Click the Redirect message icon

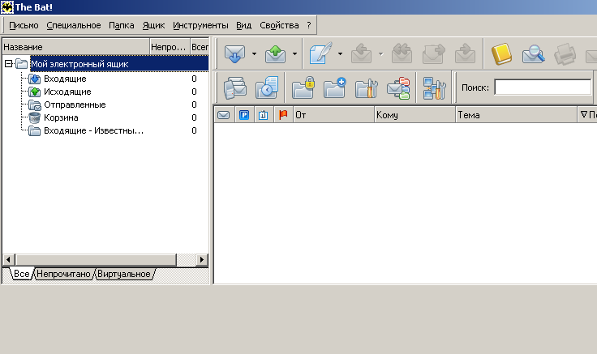465,53
